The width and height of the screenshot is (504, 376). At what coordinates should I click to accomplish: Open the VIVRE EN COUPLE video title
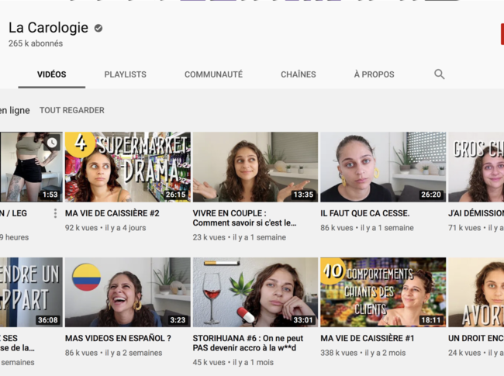point(244,218)
